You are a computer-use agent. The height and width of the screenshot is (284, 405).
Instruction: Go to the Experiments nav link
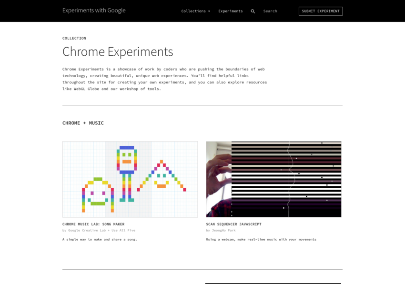click(231, 11)
